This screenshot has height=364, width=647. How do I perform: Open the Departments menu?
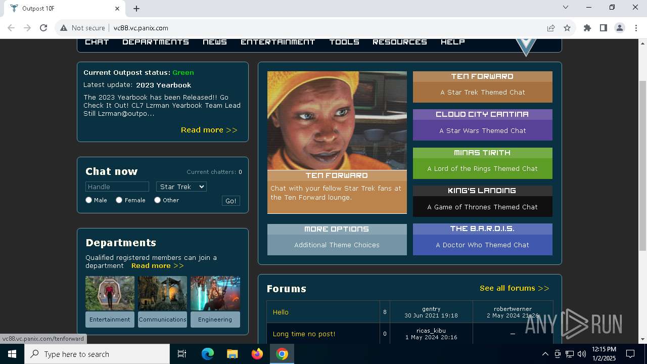pyautogui.click(x=156, y=42)
